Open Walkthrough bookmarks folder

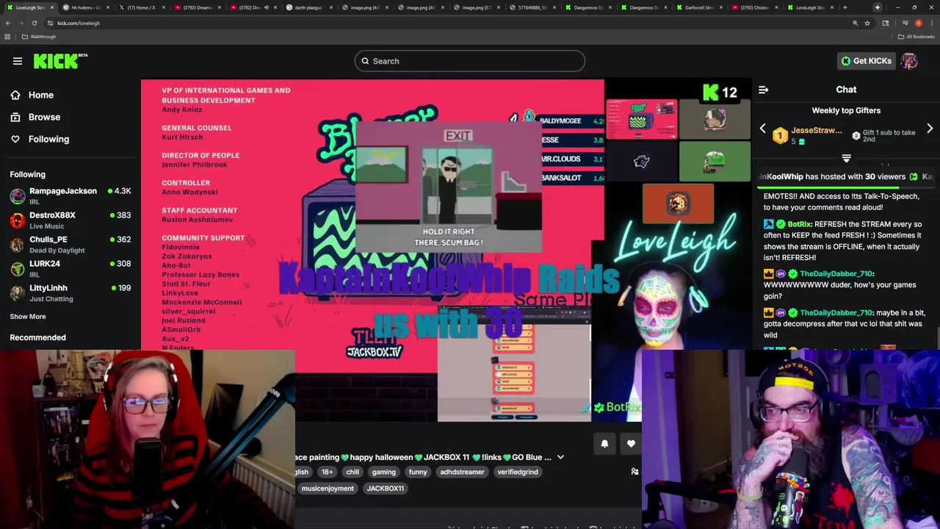pos(39,37)
